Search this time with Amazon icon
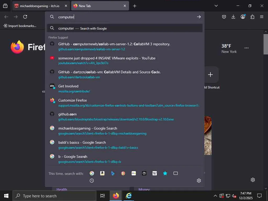 point(102,173)
